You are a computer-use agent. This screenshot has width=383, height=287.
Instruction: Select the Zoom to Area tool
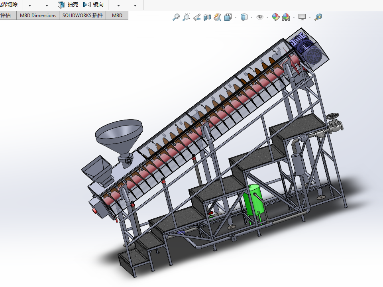[x=187, y=17]
